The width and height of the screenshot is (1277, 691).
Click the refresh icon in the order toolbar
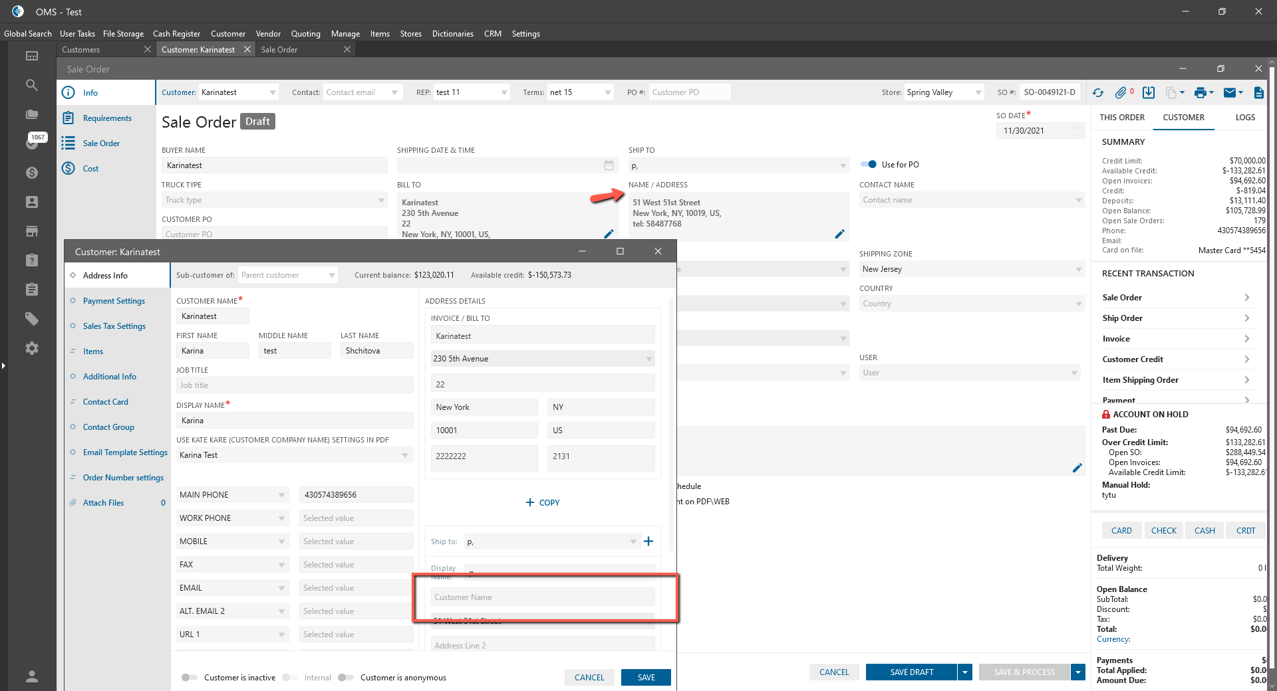[x=1098, y=93]
